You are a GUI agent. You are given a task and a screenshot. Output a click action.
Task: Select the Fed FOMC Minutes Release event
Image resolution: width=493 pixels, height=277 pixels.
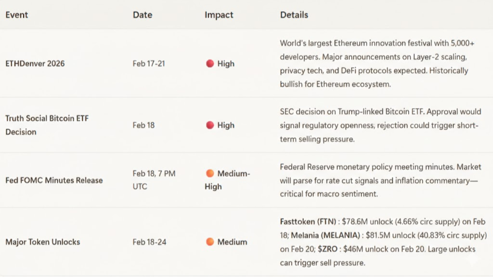pyautogui.click(x=54, y=180)
